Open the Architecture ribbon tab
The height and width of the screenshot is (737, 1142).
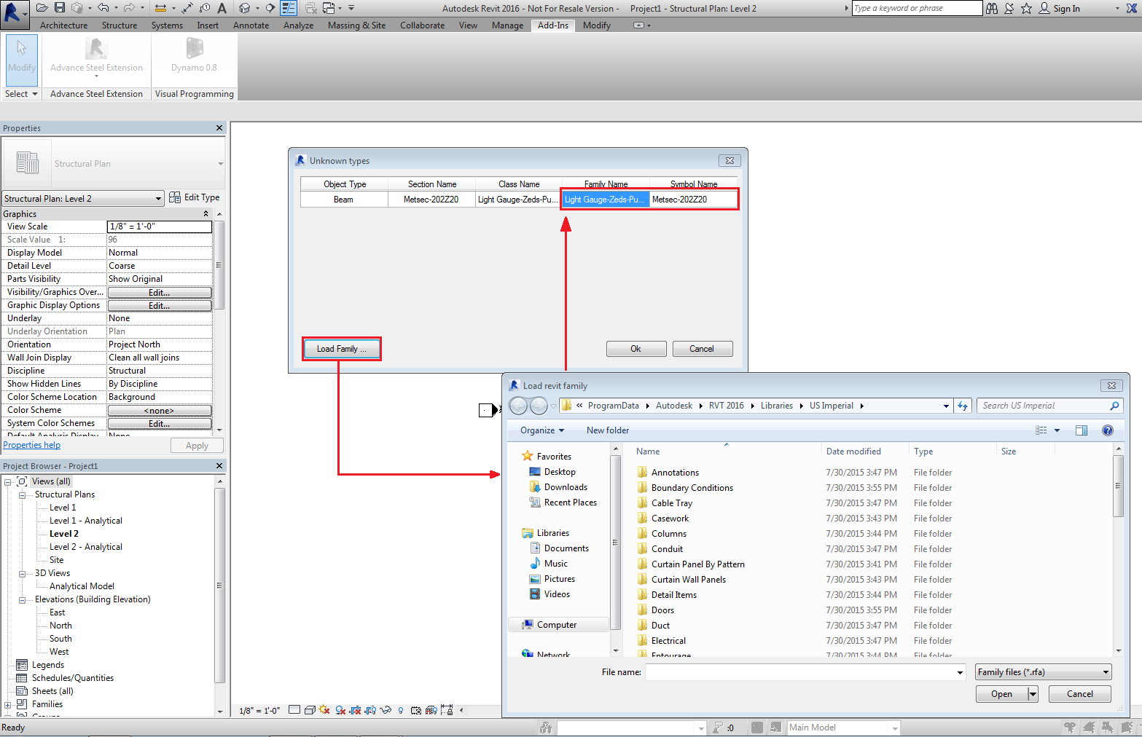click(x=63, y=25)
